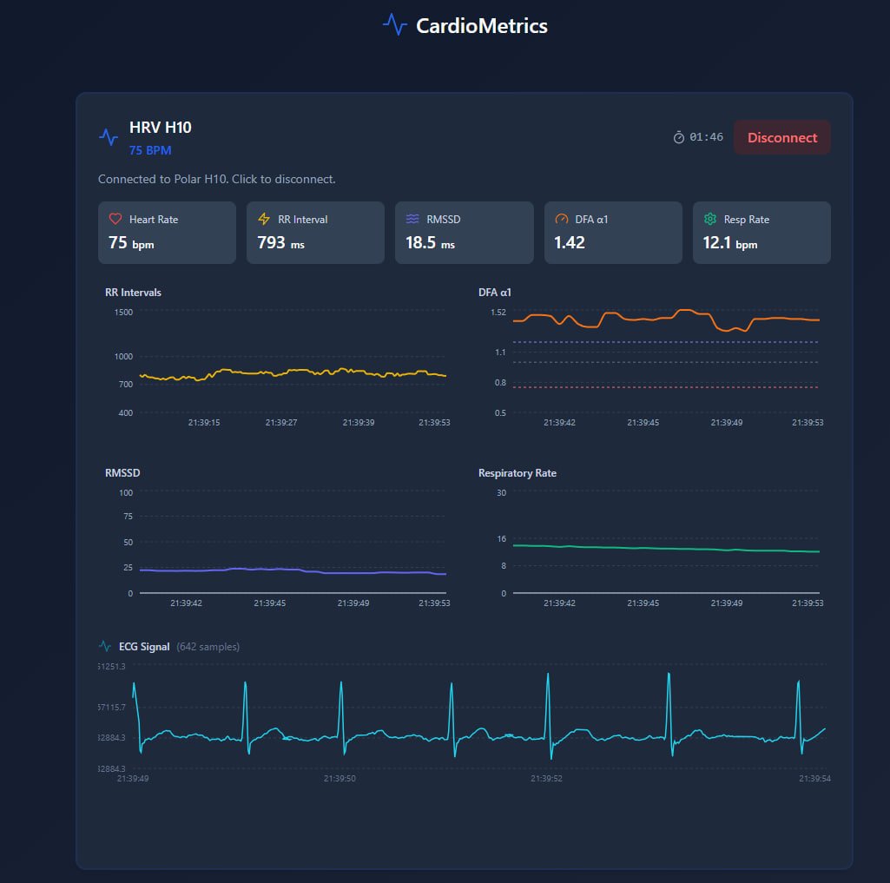This screenshot has height=883, width=890.
Task: Select the DFA α1 1.42 card
Action: coord(613,233)
